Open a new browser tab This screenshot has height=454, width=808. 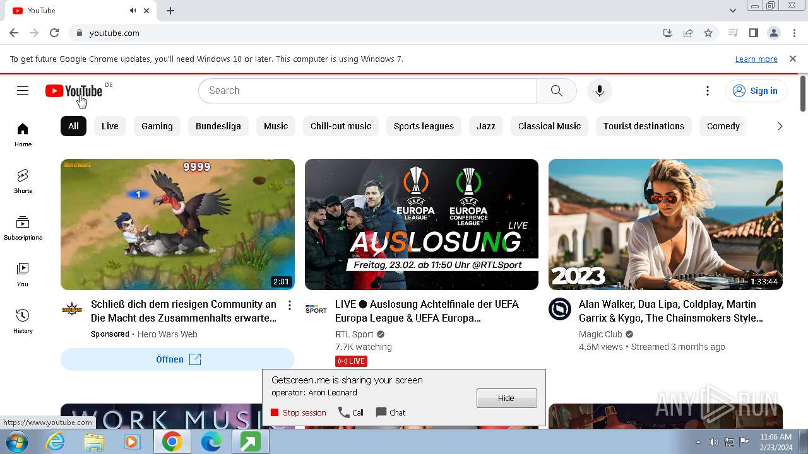pyautogui.click(x=170, y=11)
